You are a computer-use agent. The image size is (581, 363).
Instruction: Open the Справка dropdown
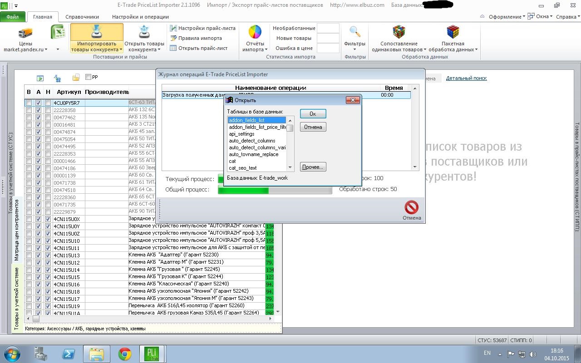(x=567, y=17)
